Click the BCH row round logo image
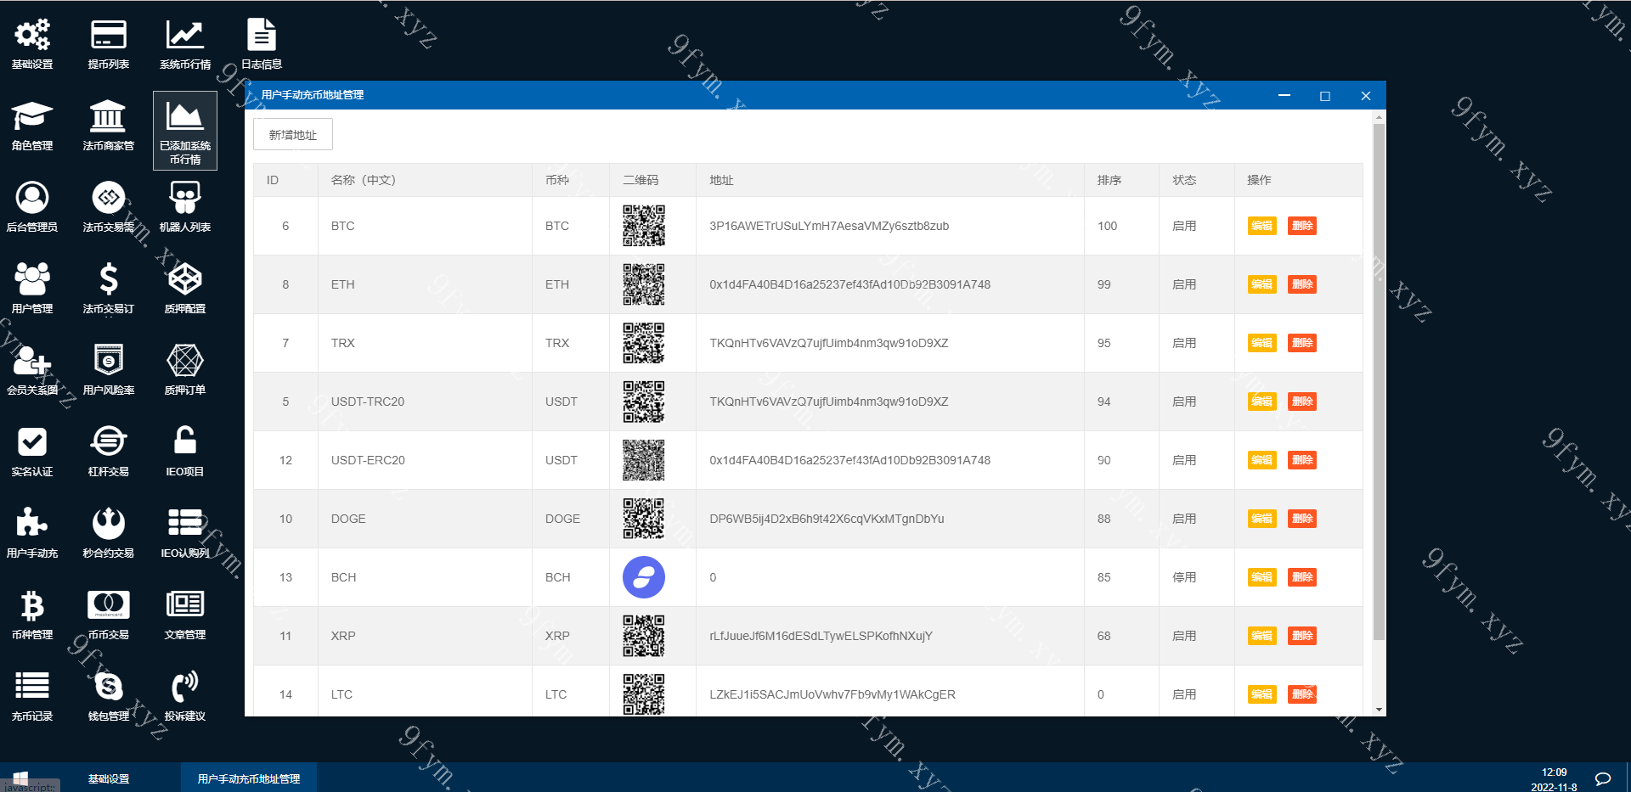Image resolution: width=1631 pixels, height=792 pixels. click(644, 577)
